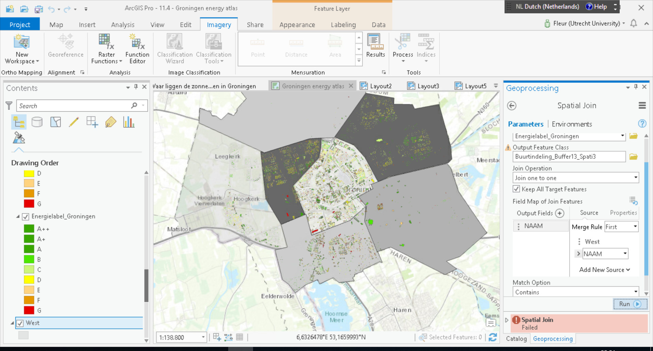Open the Results mensuration icon

click(x=375, y=46)
